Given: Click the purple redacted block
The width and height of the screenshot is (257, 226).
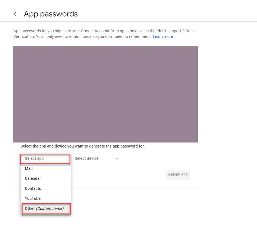Looking at the screenshot, I should point(105,94).
